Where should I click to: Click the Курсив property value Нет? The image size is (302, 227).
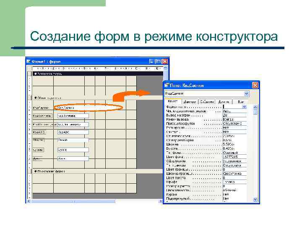click(235, 195)
